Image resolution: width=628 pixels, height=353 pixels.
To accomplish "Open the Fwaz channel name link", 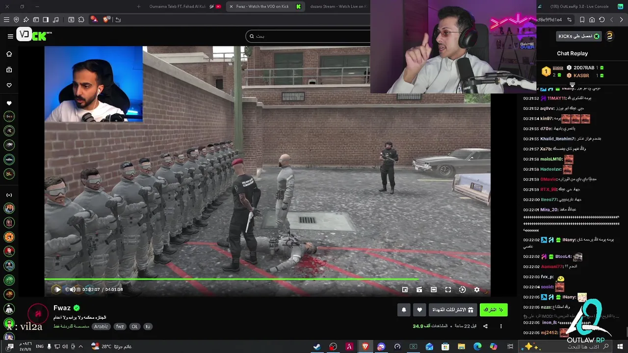I will [62, 308].
